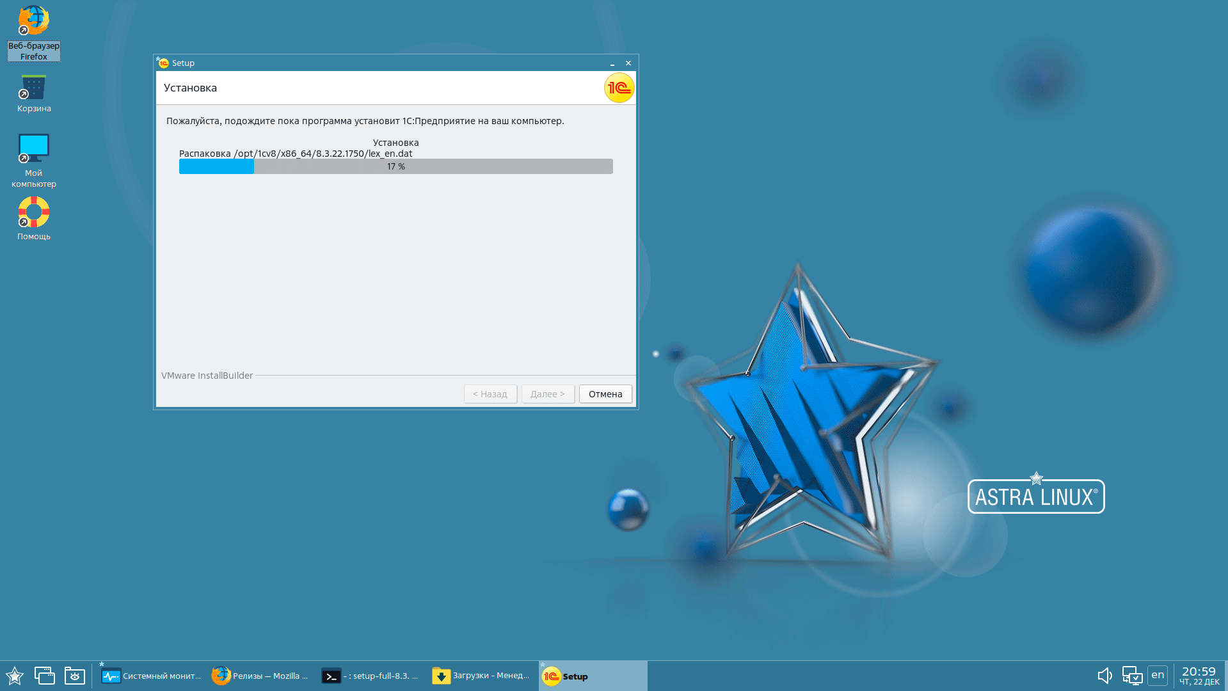This screenshot has height=691, width=1228.
Task: Switch to Загрузки file manager taskbar window
Action: pos(481,676)
